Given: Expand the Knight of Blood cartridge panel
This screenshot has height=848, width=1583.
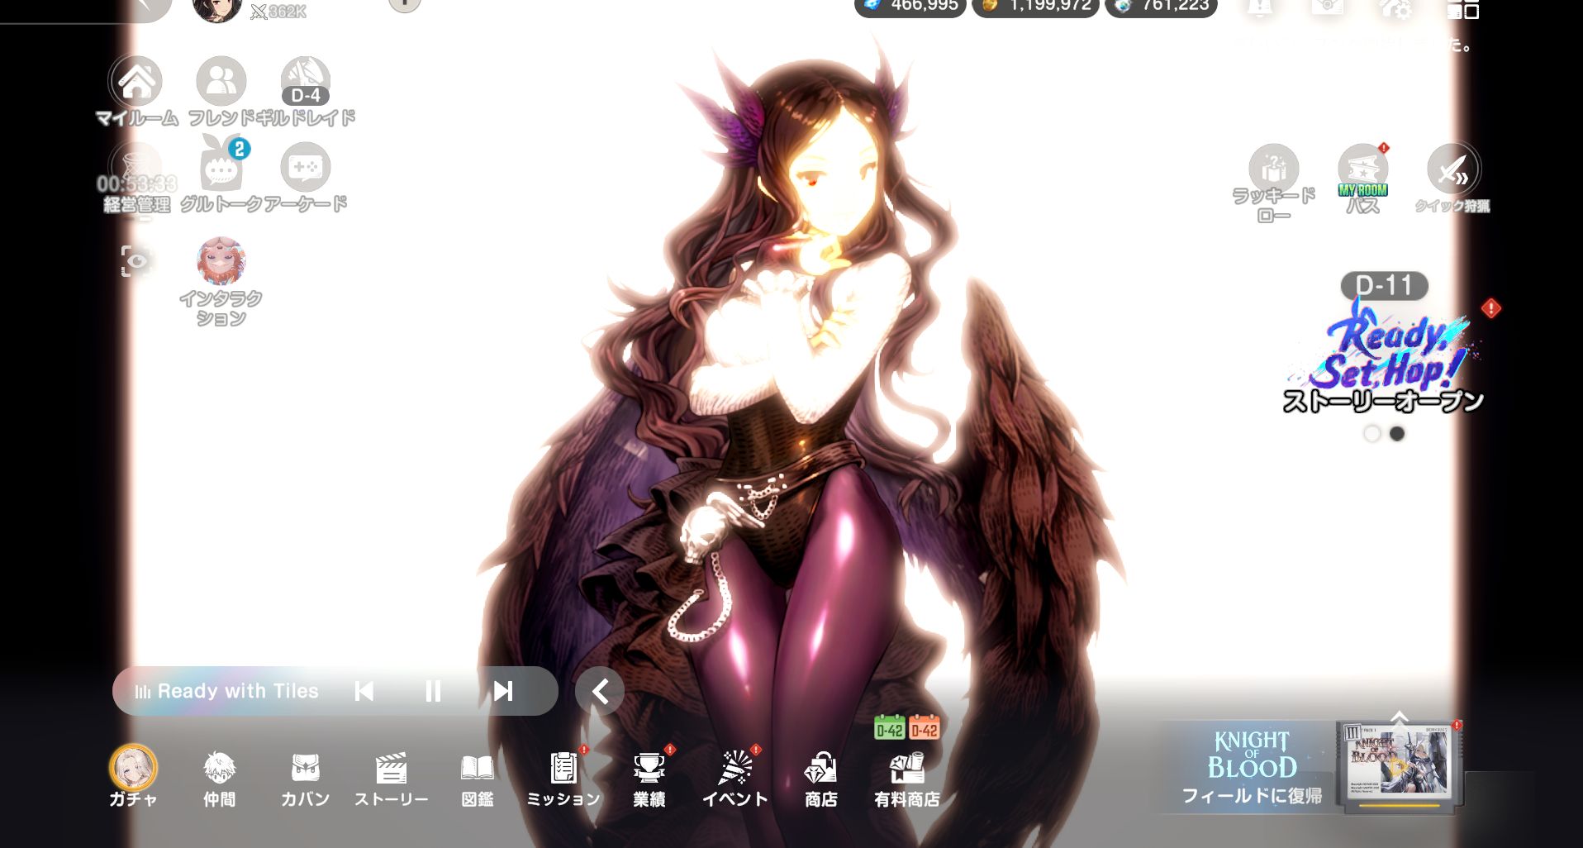Looking at the screenshot, I should (1399, 716).
